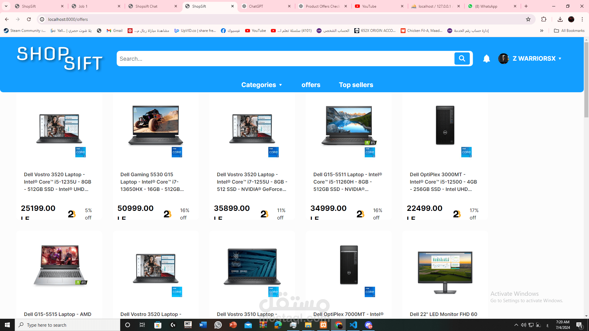The height and width of the screenshot is (331, 589).
Task: Click the Dell OptiPlex 3000MT tower image
Action: (445, 125)
